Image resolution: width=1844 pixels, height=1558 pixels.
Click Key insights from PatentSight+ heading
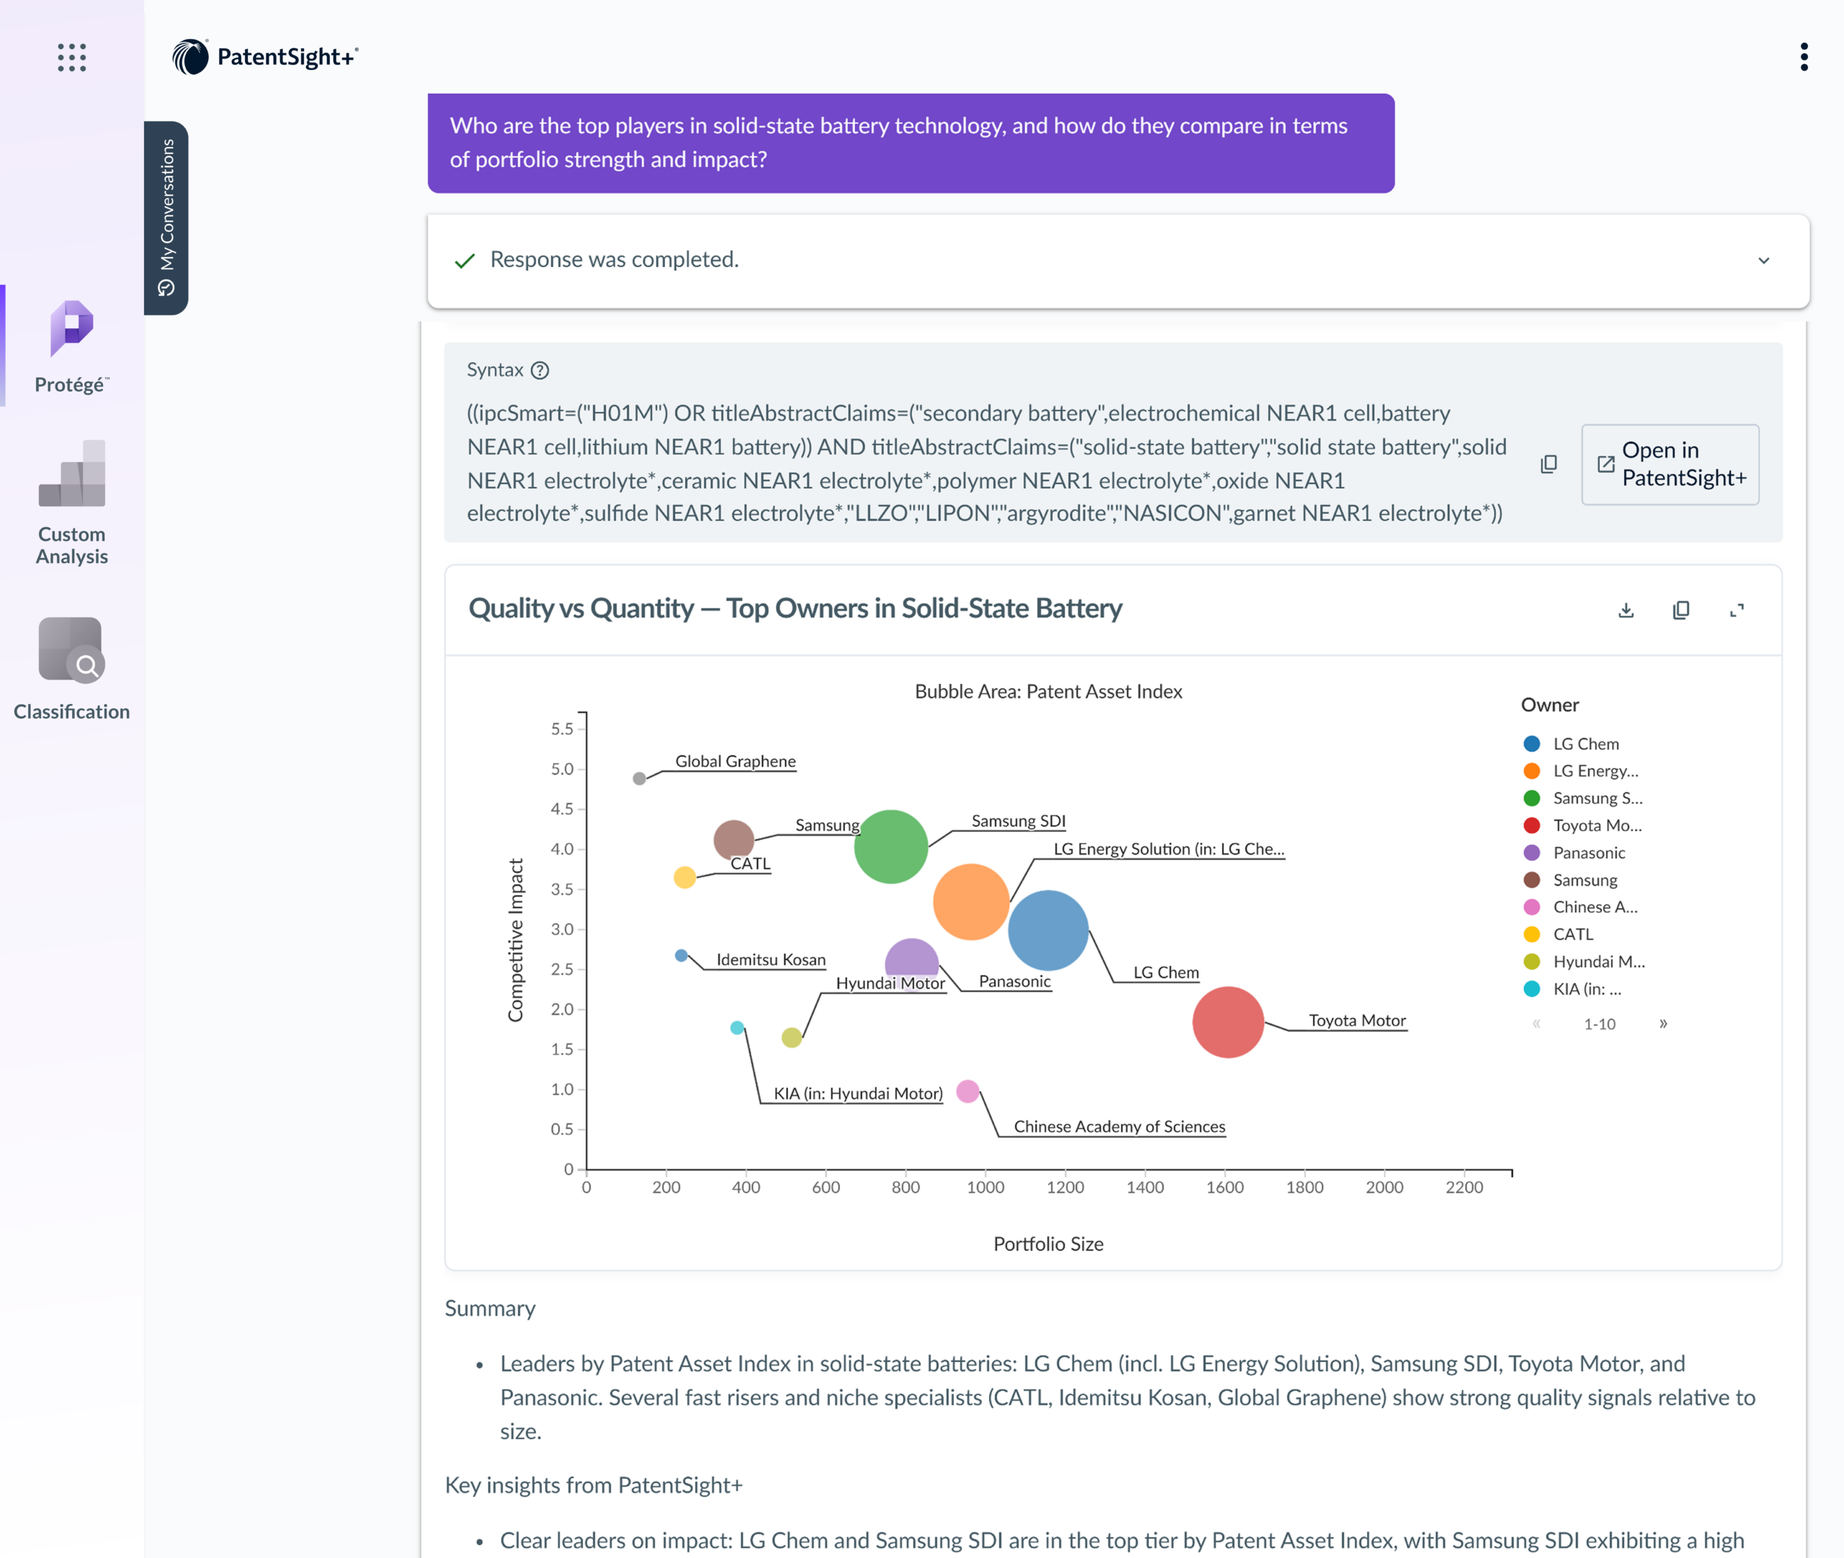(594, 1485)
